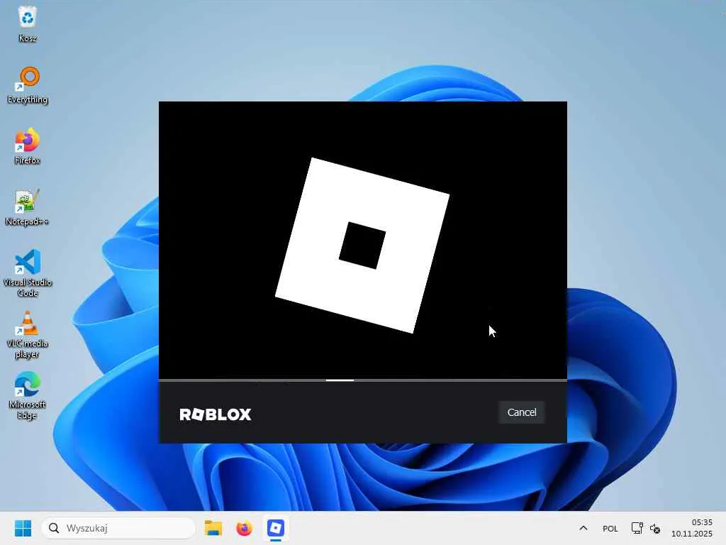Open File Explorer from the taskbar
Viewport: 726px width, 545px height.
pos(213,528)
